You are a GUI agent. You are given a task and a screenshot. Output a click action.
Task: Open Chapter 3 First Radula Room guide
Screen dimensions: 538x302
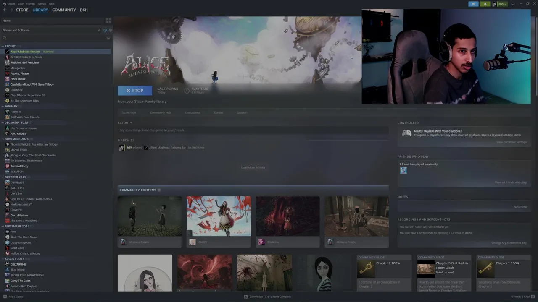[x=444, y=272]
